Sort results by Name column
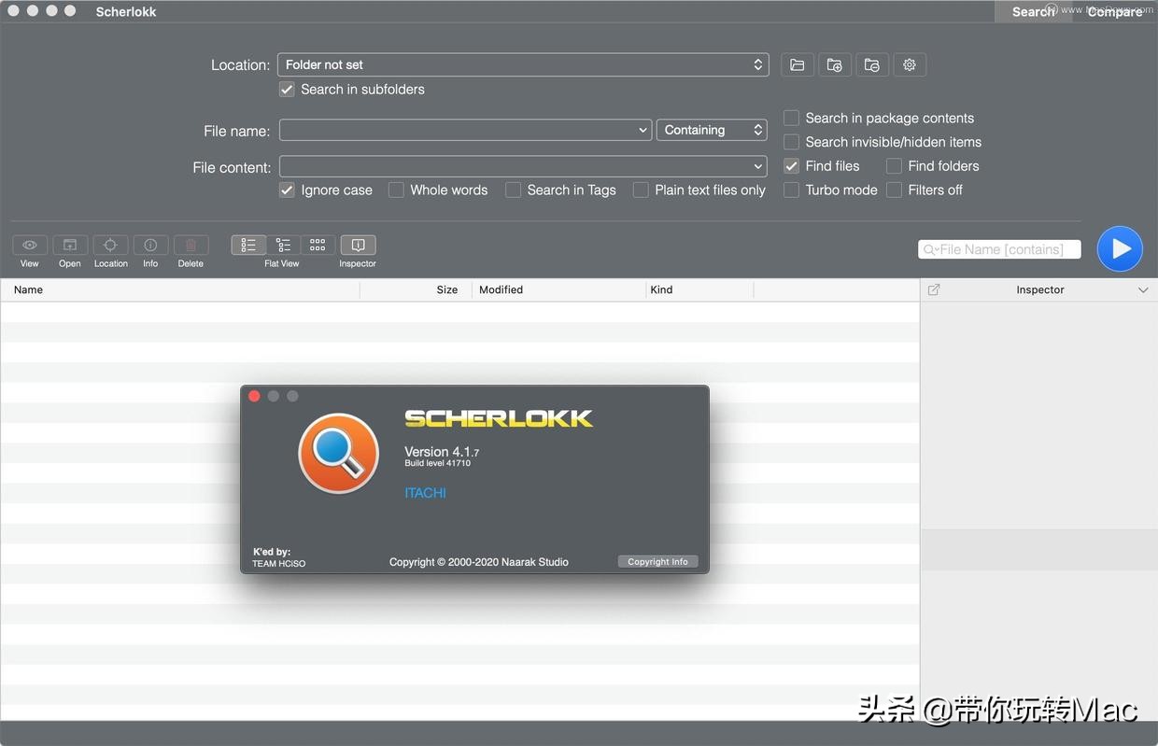Image resolution: width=1158 pixels, height=746 pixels. (180, 289)
